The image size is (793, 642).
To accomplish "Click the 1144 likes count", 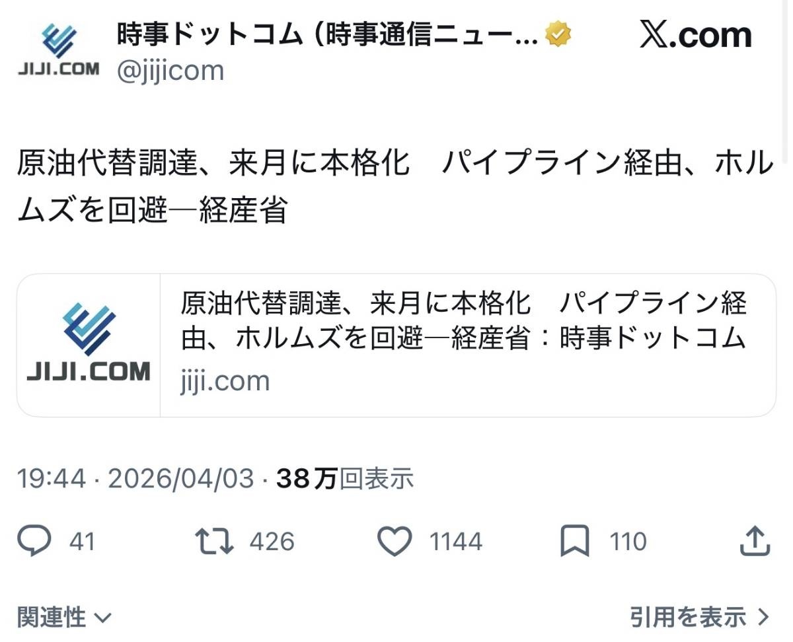I will [456, 542].
